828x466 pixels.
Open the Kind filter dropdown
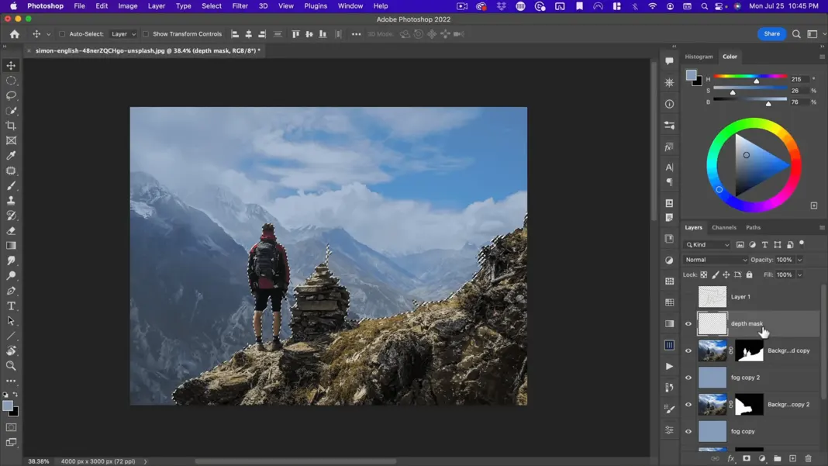coord(707,245)
